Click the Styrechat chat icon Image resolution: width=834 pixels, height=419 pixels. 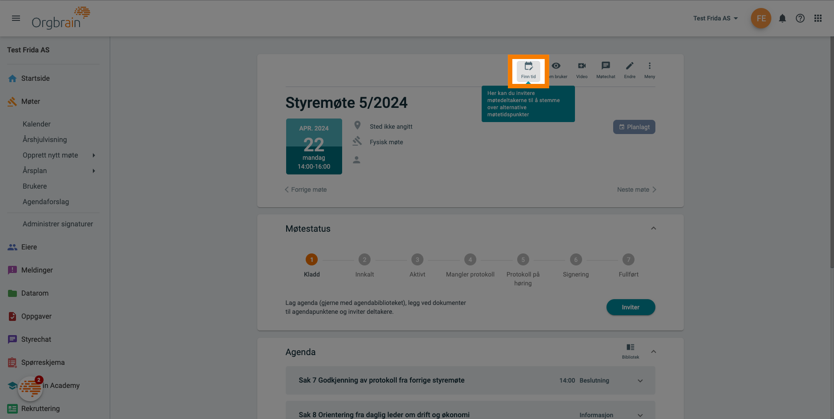coord(12,339)
